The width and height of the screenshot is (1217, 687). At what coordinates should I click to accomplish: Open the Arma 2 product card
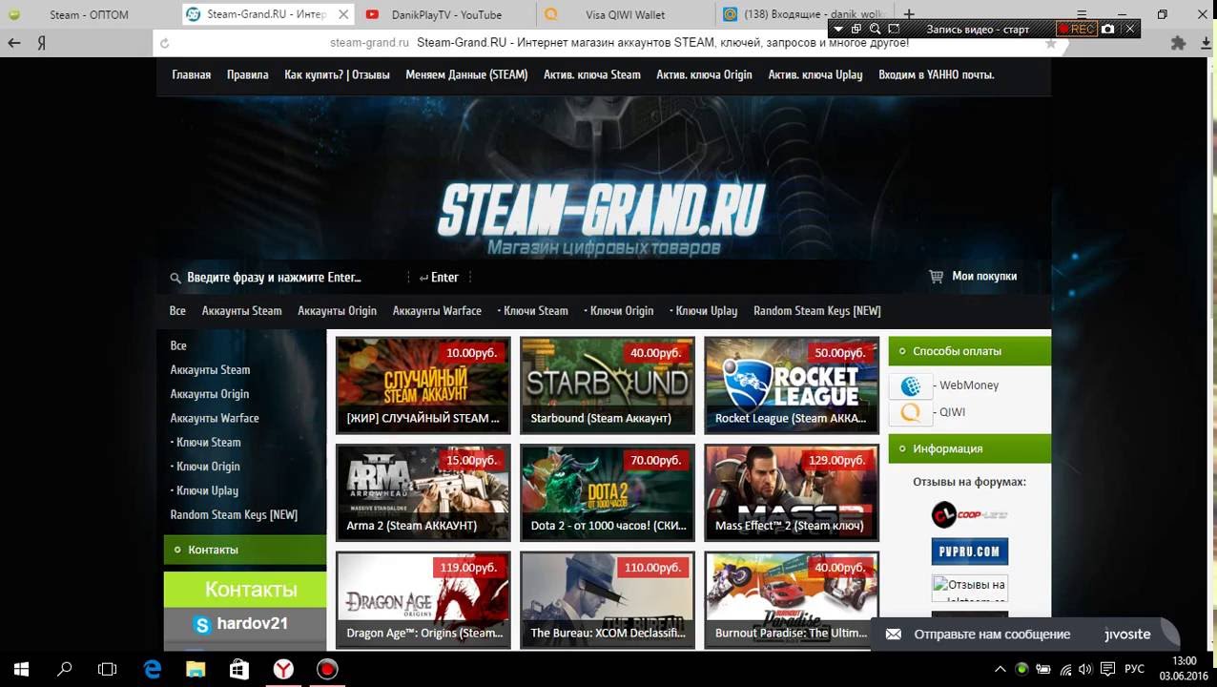(423, 492)
